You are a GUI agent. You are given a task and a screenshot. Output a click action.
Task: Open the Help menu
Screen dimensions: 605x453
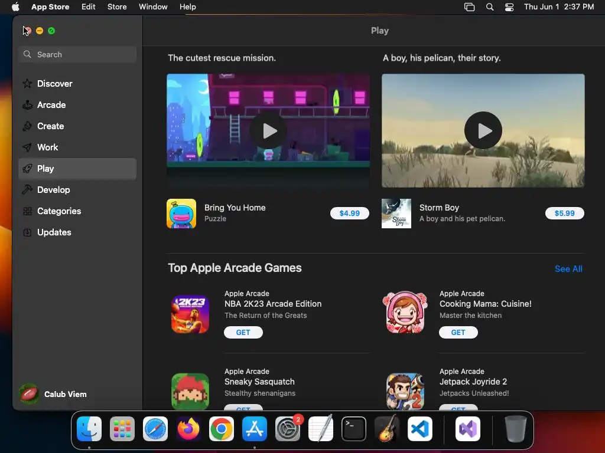point(187,7)
